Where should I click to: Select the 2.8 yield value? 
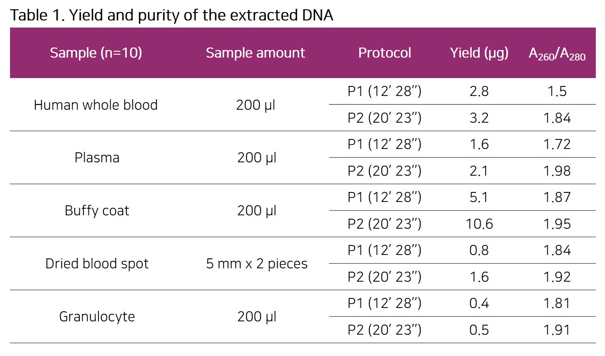pos(479,91)
